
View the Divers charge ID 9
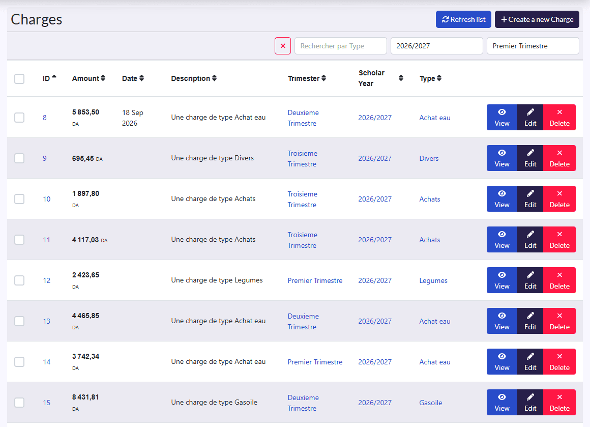(502, 158)
